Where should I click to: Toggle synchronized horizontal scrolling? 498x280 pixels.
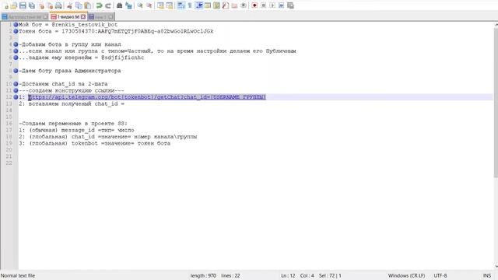170,5
